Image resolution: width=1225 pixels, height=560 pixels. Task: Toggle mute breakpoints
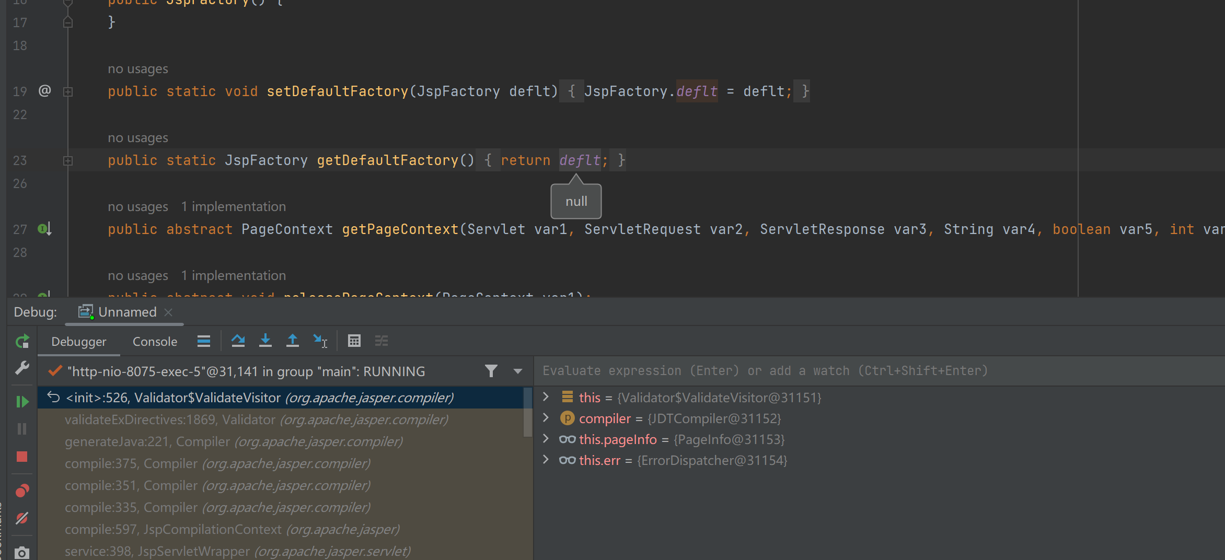click(22, 518)
